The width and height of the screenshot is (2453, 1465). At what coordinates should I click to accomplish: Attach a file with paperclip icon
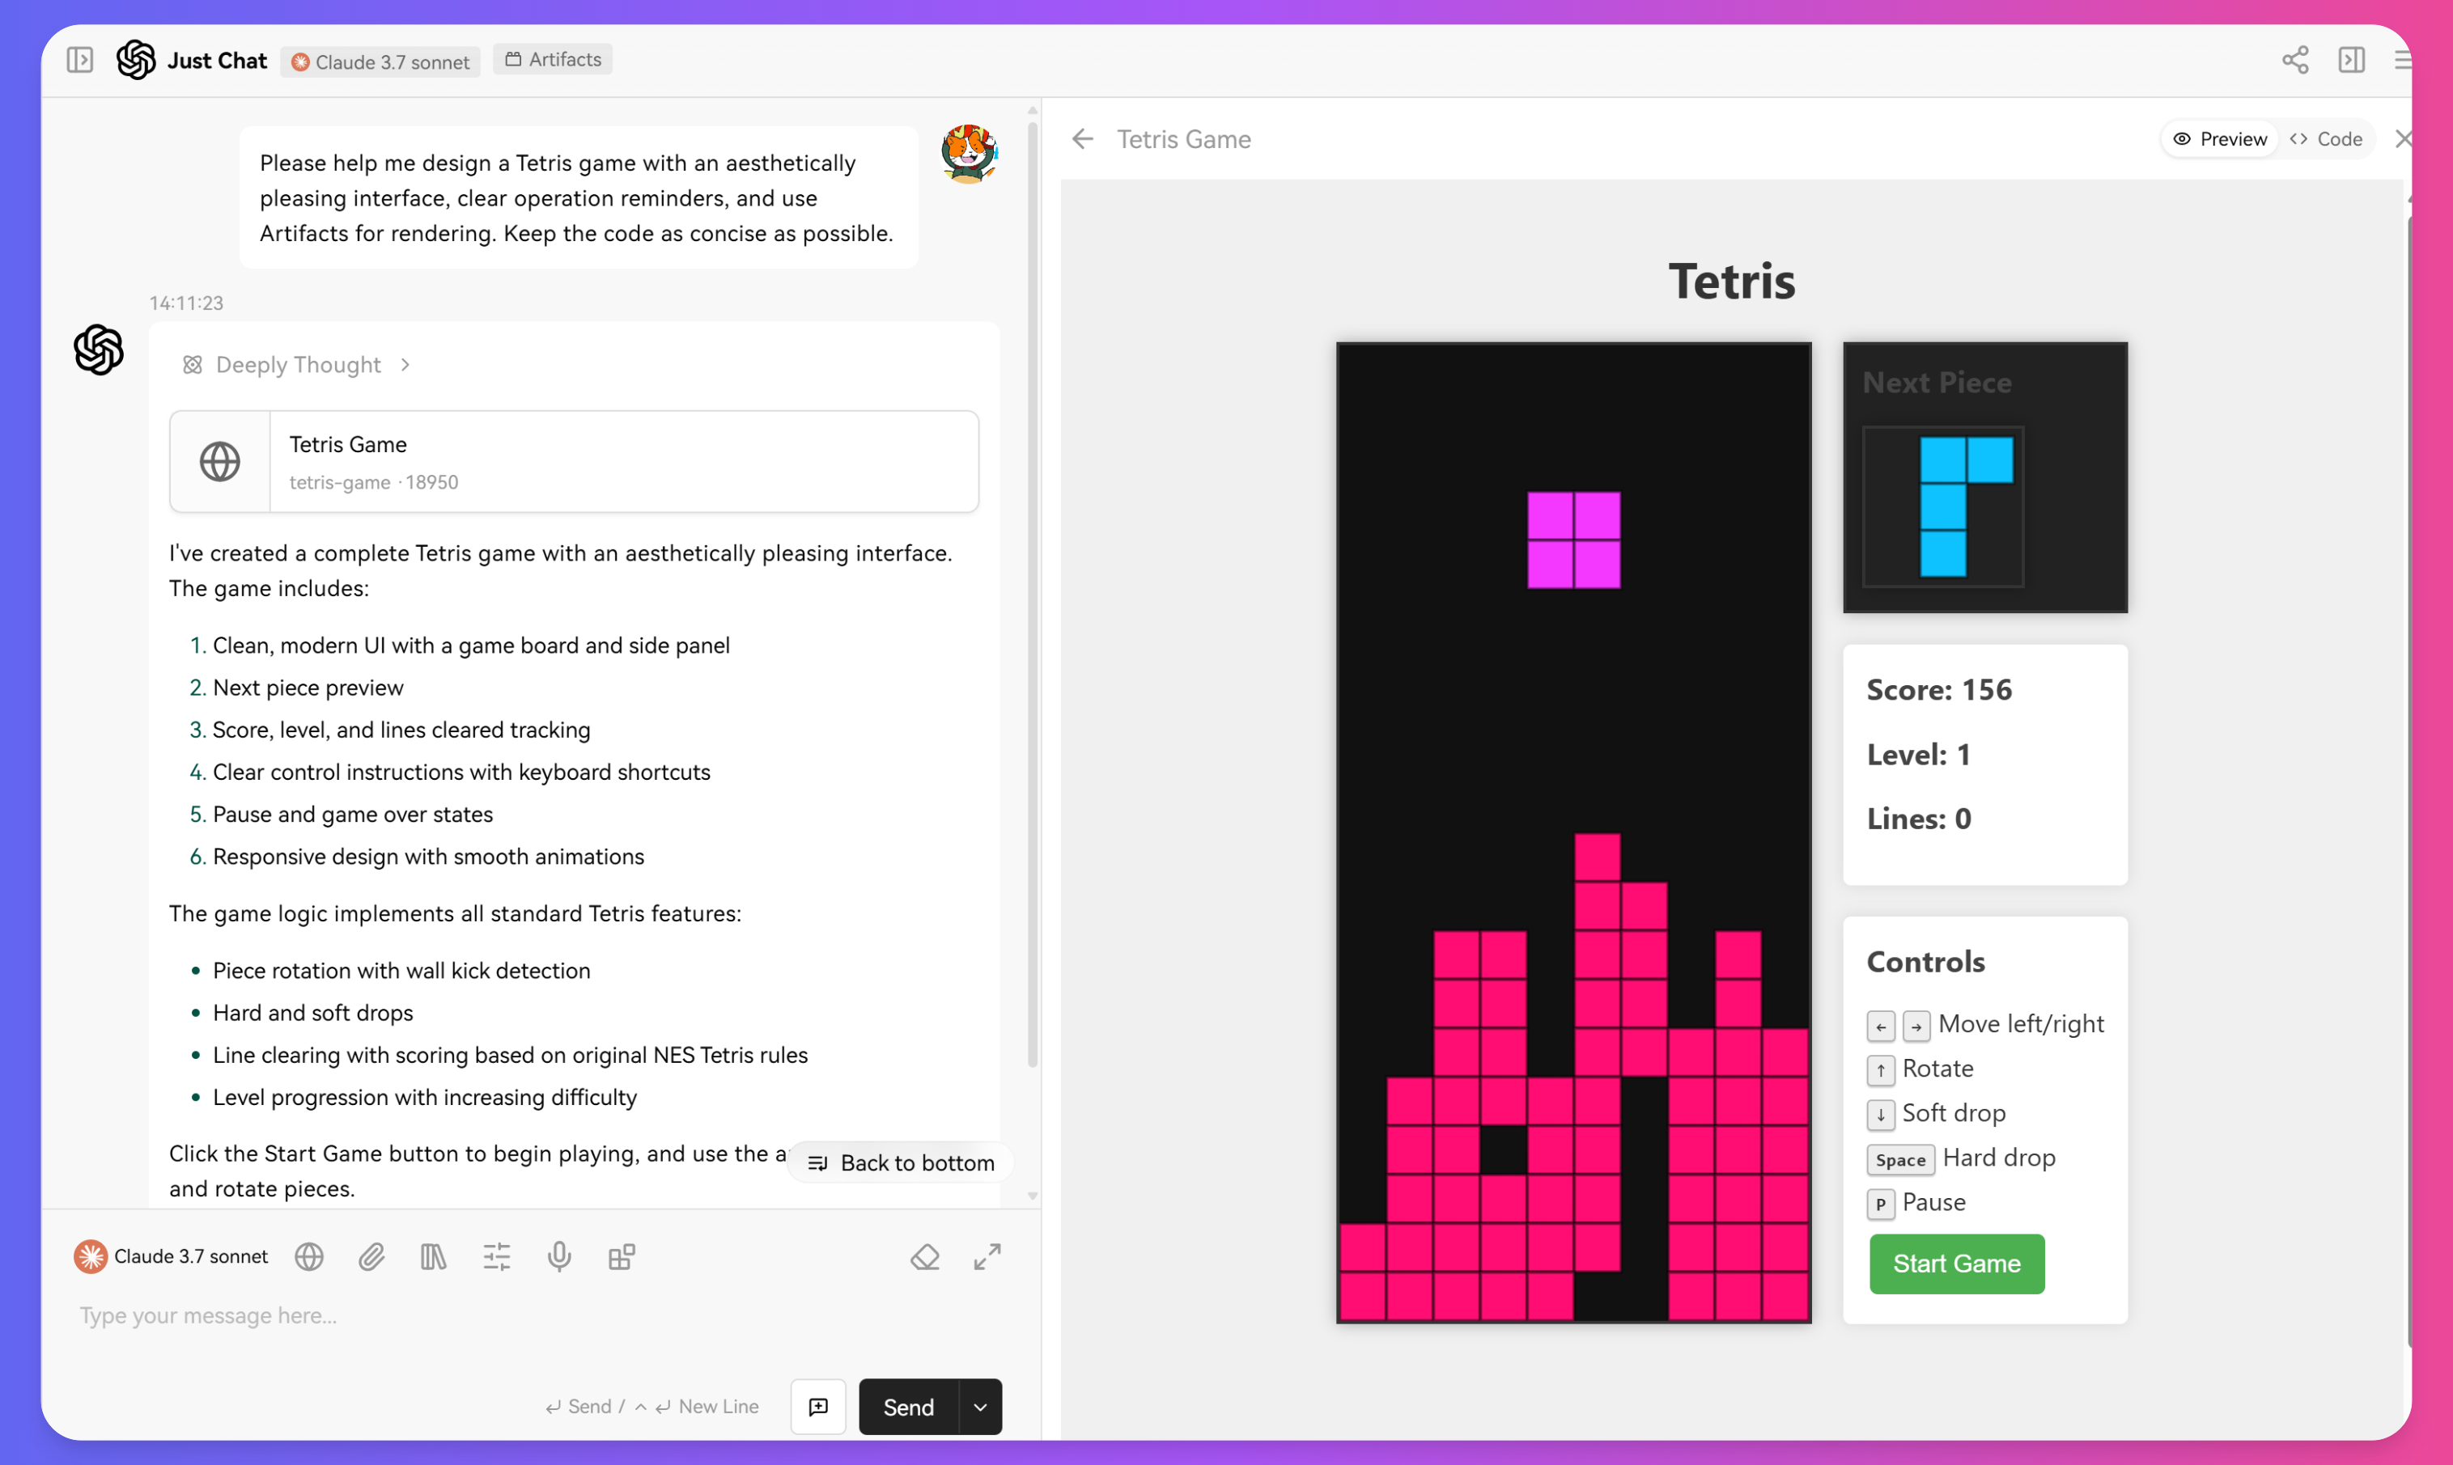[371, 1257]
